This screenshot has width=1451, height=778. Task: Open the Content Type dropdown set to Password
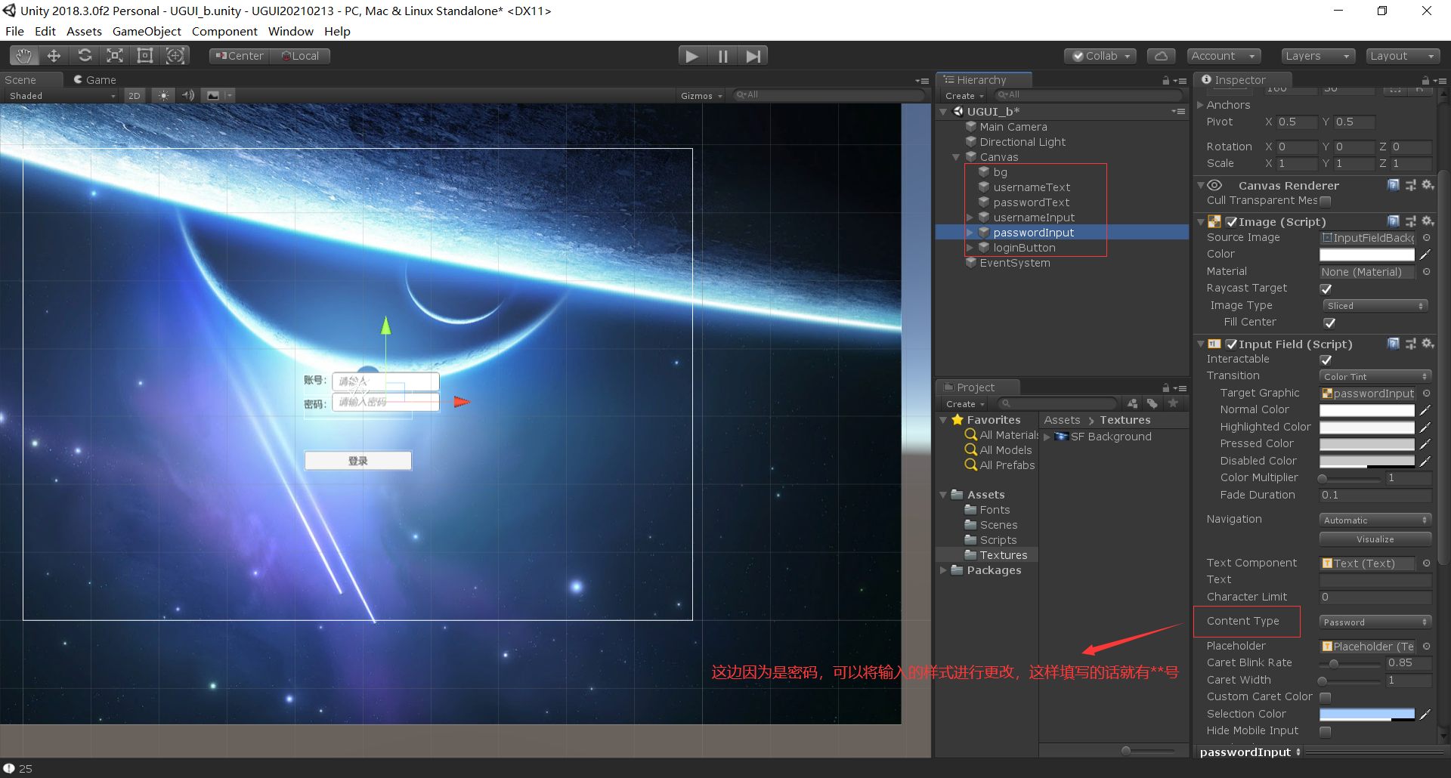pos(1374,622)
